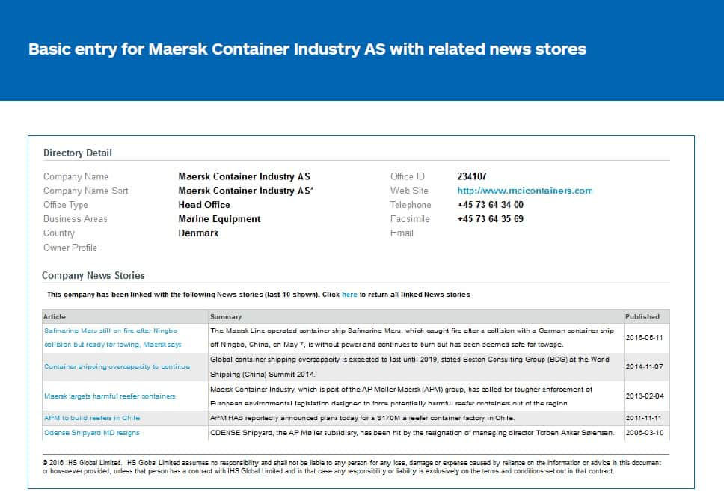The image size is (724, 498).
Task: Click the Published column header
Action: (x=642, y=316)
